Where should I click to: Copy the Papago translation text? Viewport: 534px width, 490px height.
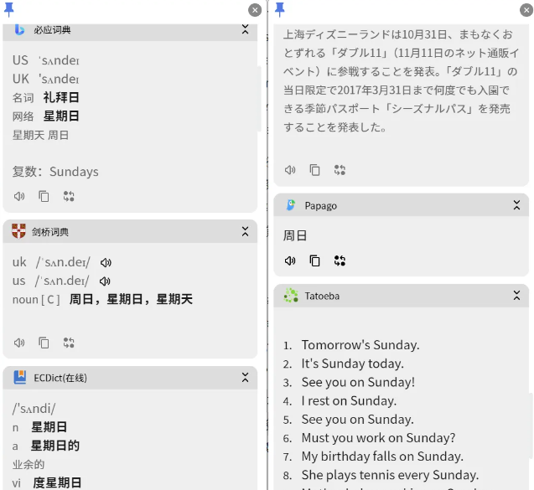coord(314,260)
